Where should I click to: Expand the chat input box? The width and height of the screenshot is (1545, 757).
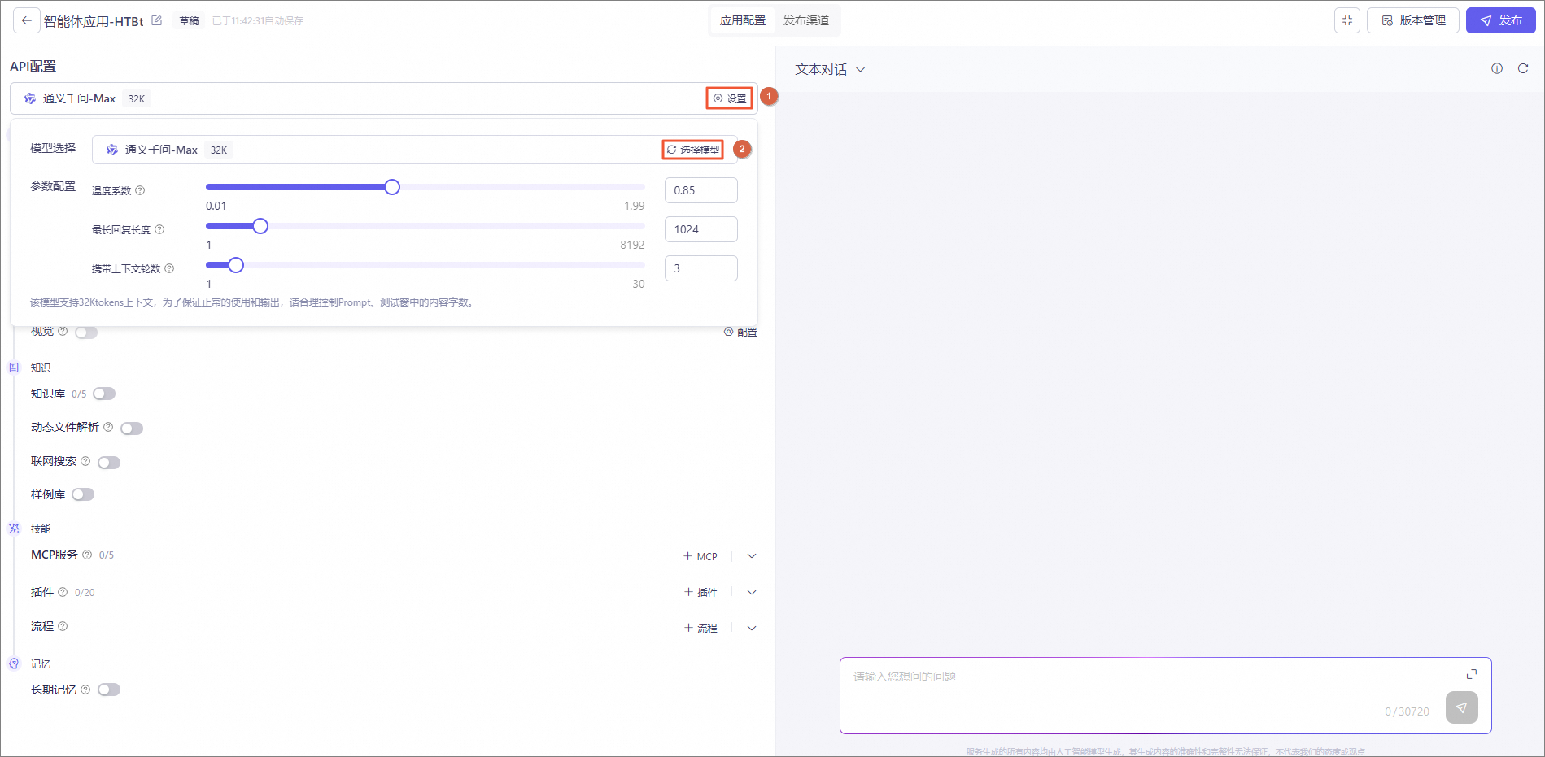coord(1472,674)
